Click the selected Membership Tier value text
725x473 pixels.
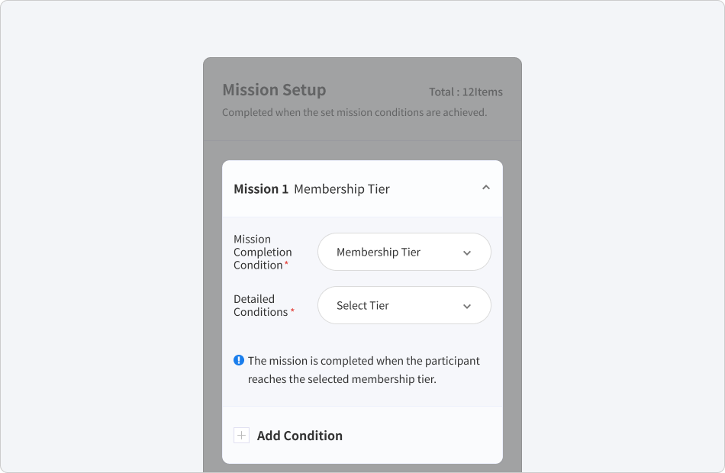pyautogui.click(x=379, y=252)
